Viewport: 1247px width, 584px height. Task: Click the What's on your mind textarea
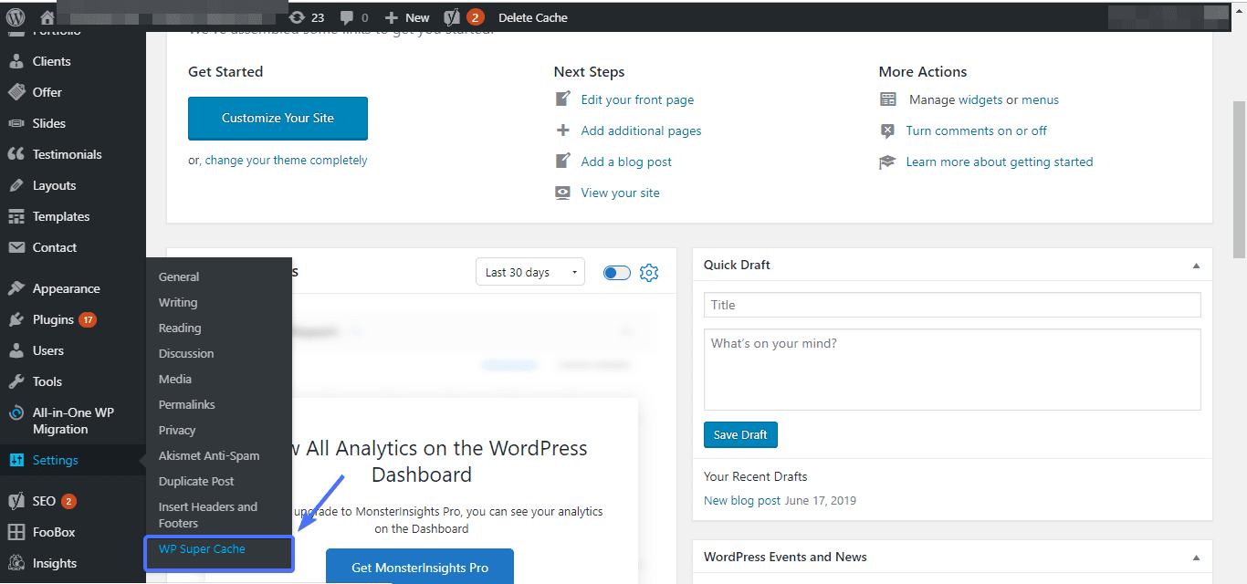[x=952, y=370]
